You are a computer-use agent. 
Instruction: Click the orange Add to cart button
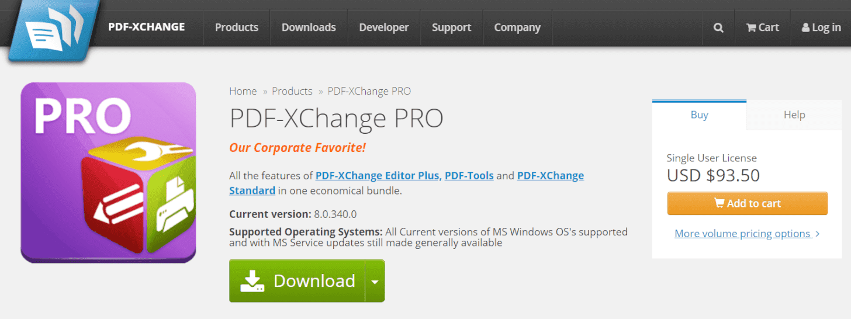pos(748,203)
